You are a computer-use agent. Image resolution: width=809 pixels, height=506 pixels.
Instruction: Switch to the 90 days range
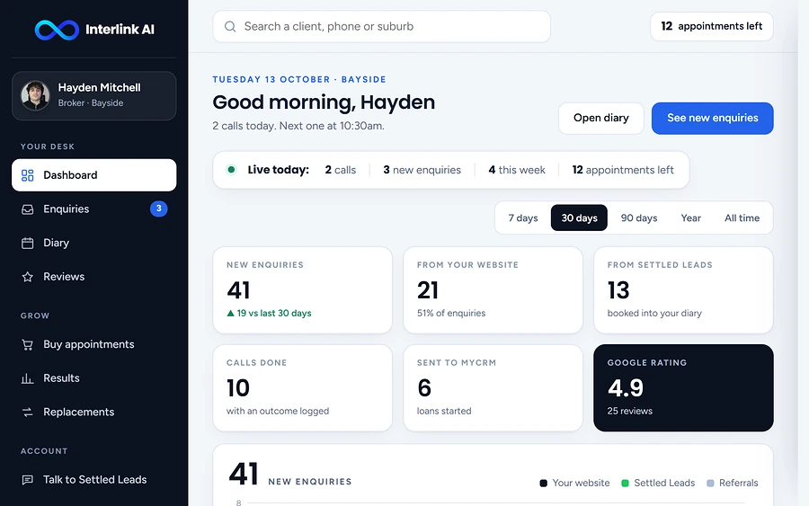click(x=639, y=218)
